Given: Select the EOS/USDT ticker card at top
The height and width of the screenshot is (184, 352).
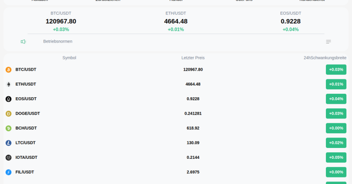Looking at the screenshot, I should click(291, 21).
